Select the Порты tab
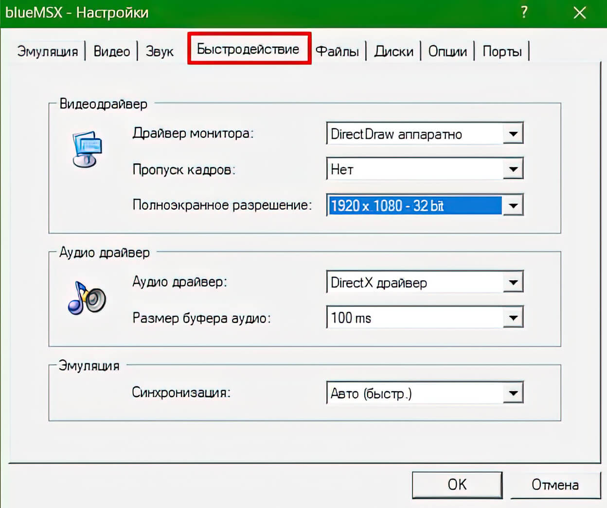Viewport: 607px width, 508px height. 502,52
